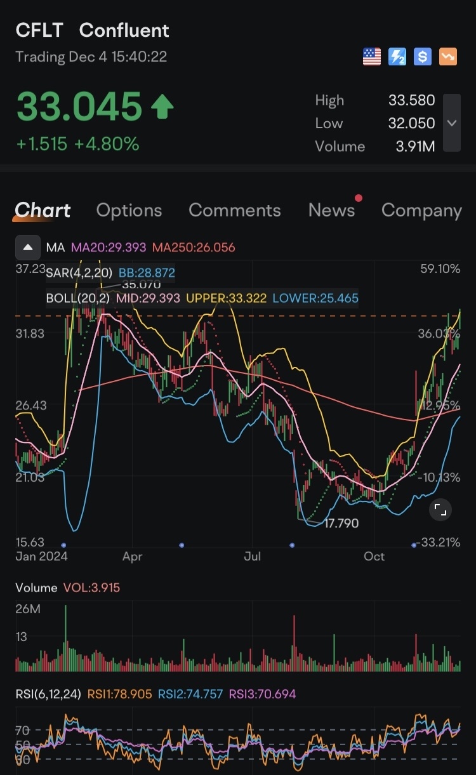The image size is (476, 775).
Task: Tap the RSI1:78.905 value
Action: (120, 694)
